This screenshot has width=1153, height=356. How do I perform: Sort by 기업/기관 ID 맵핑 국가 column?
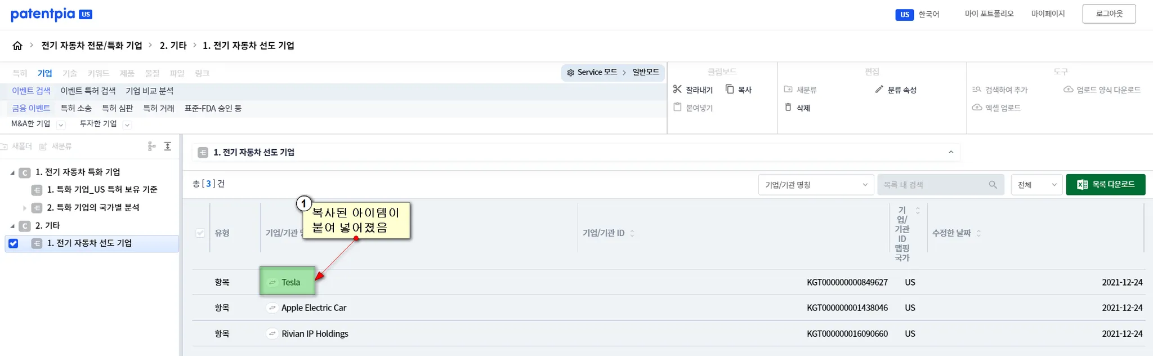pos(918,211)
